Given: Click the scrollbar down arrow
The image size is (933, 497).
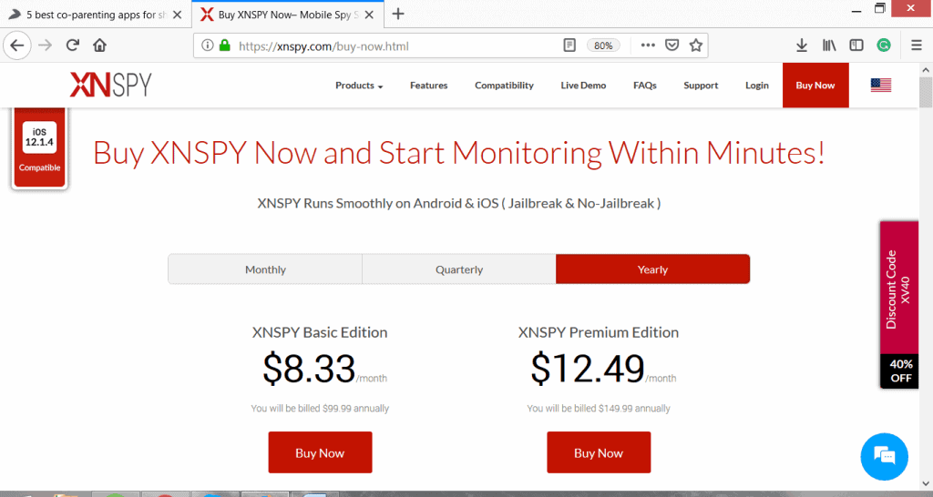Looking at the screenshot, I should 926,483.
